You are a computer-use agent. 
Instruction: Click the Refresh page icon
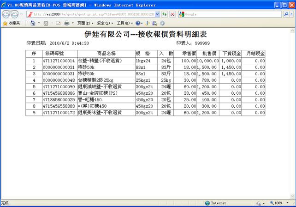click(164, 14)
